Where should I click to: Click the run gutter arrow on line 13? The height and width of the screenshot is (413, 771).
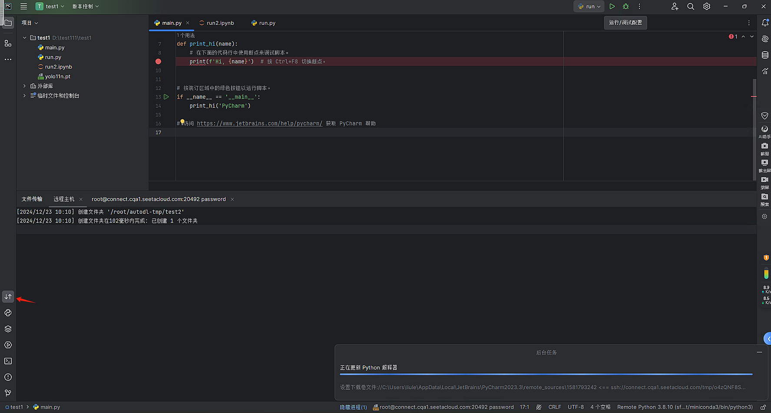(x=166, y=97)
